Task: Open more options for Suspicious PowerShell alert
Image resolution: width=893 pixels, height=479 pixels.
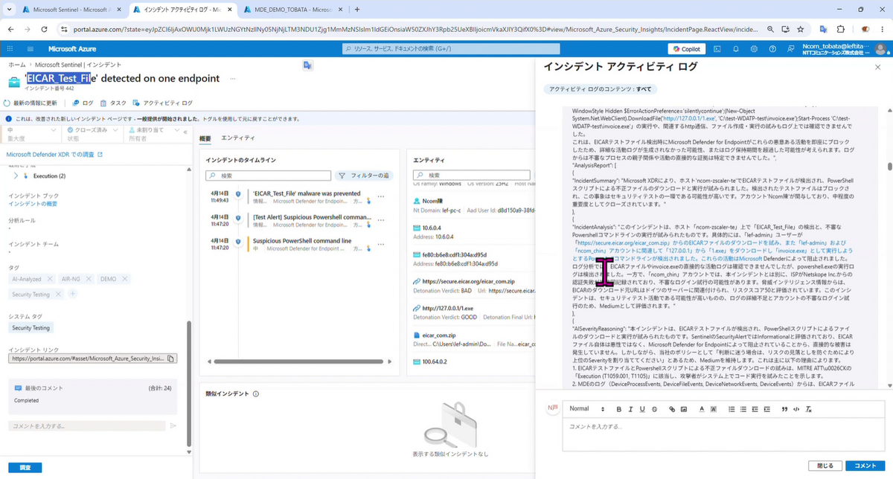Action: 381,245
